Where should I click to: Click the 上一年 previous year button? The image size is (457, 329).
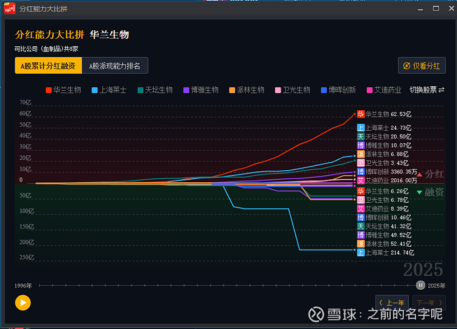tap(392, 303)
